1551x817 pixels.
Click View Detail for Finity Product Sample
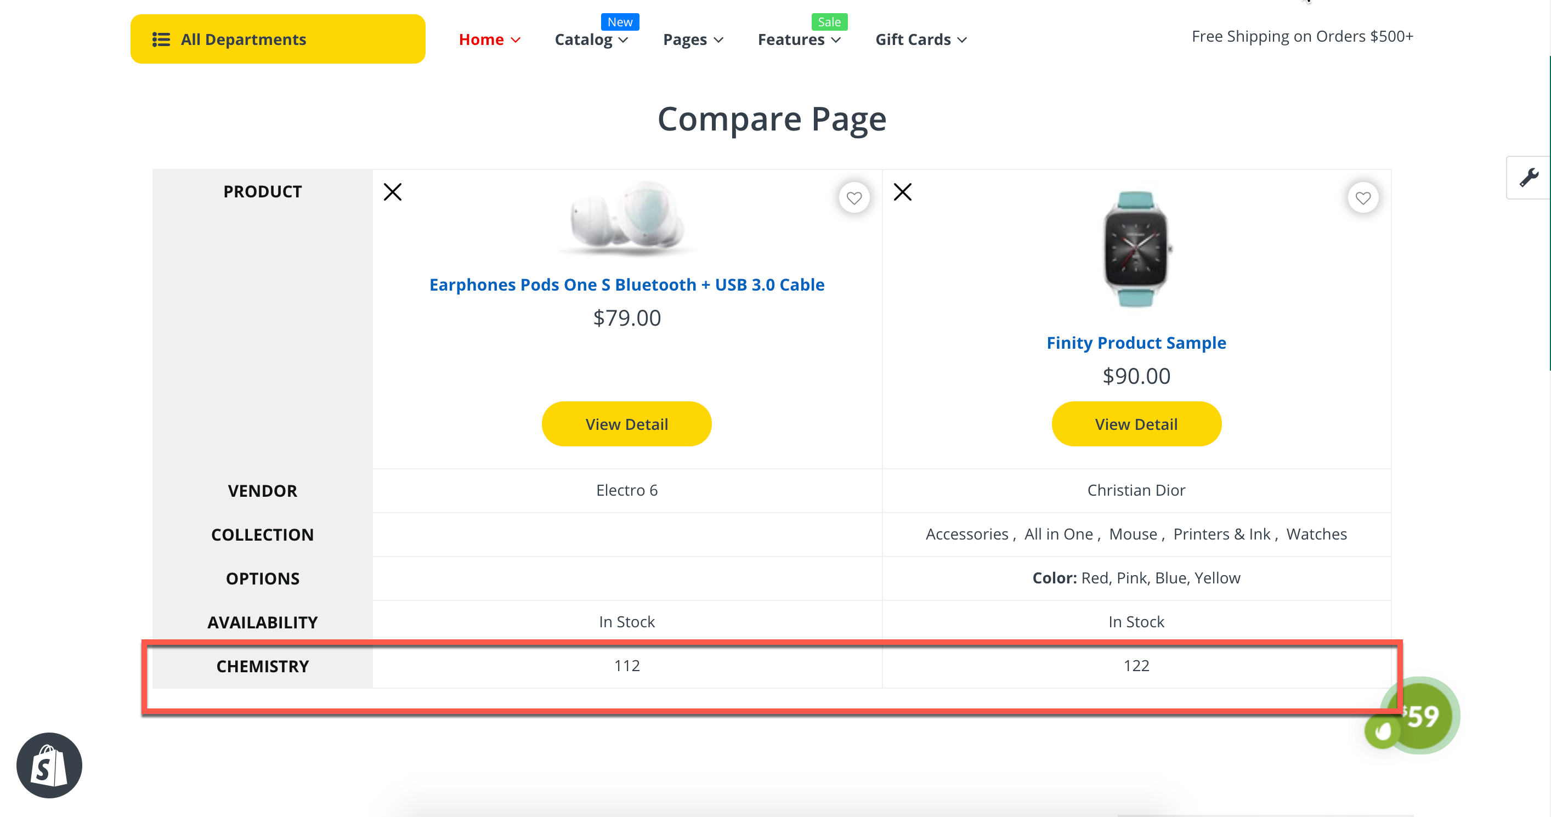point(1136,424)
